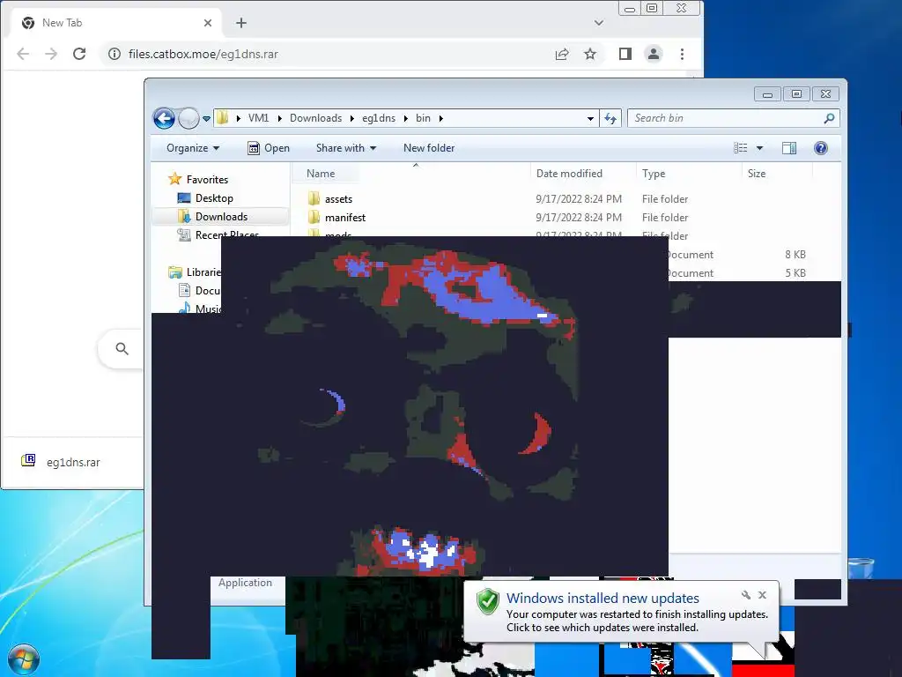Share this page icon in Chrome
Screen dimensions: 902x677
pos(562,54)
